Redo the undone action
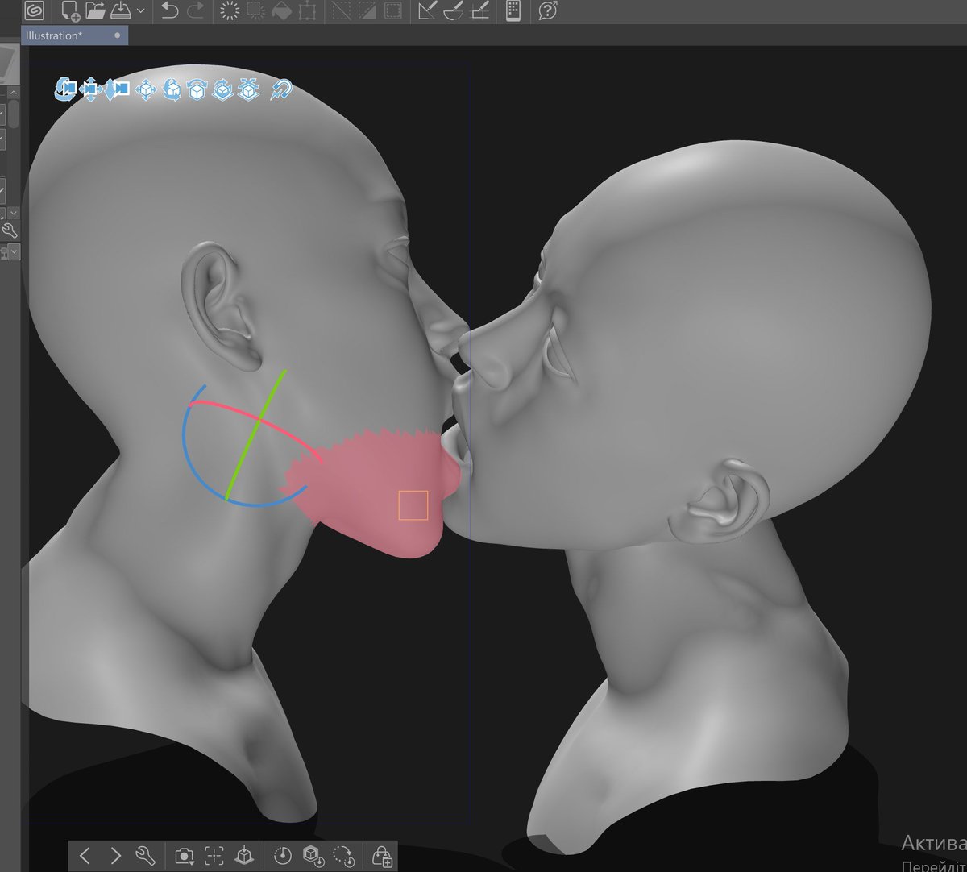The width and height of the screenshot is (967, 872). point(195,10)
